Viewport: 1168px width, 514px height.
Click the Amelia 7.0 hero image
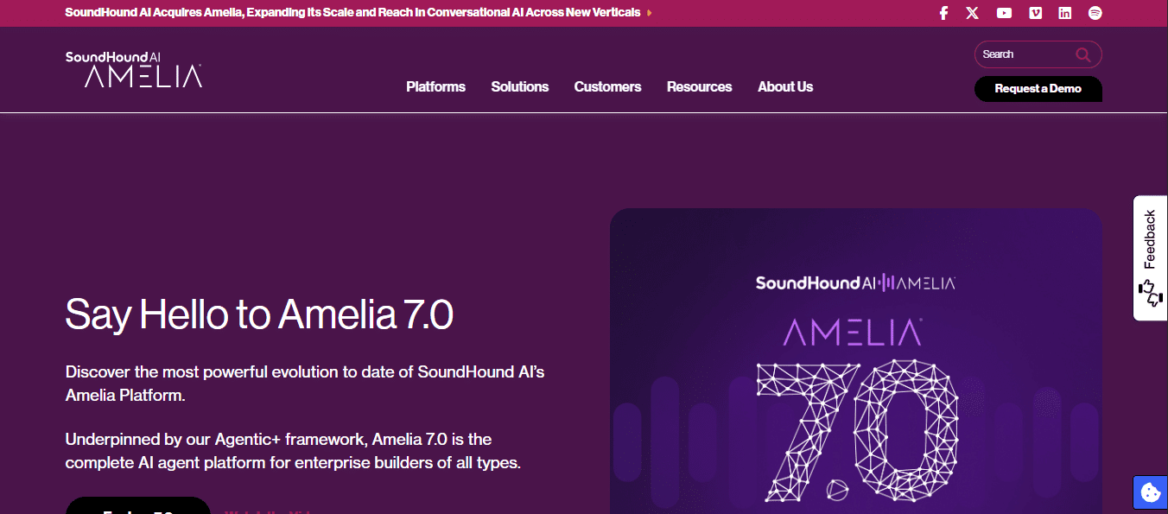(855, 361)
